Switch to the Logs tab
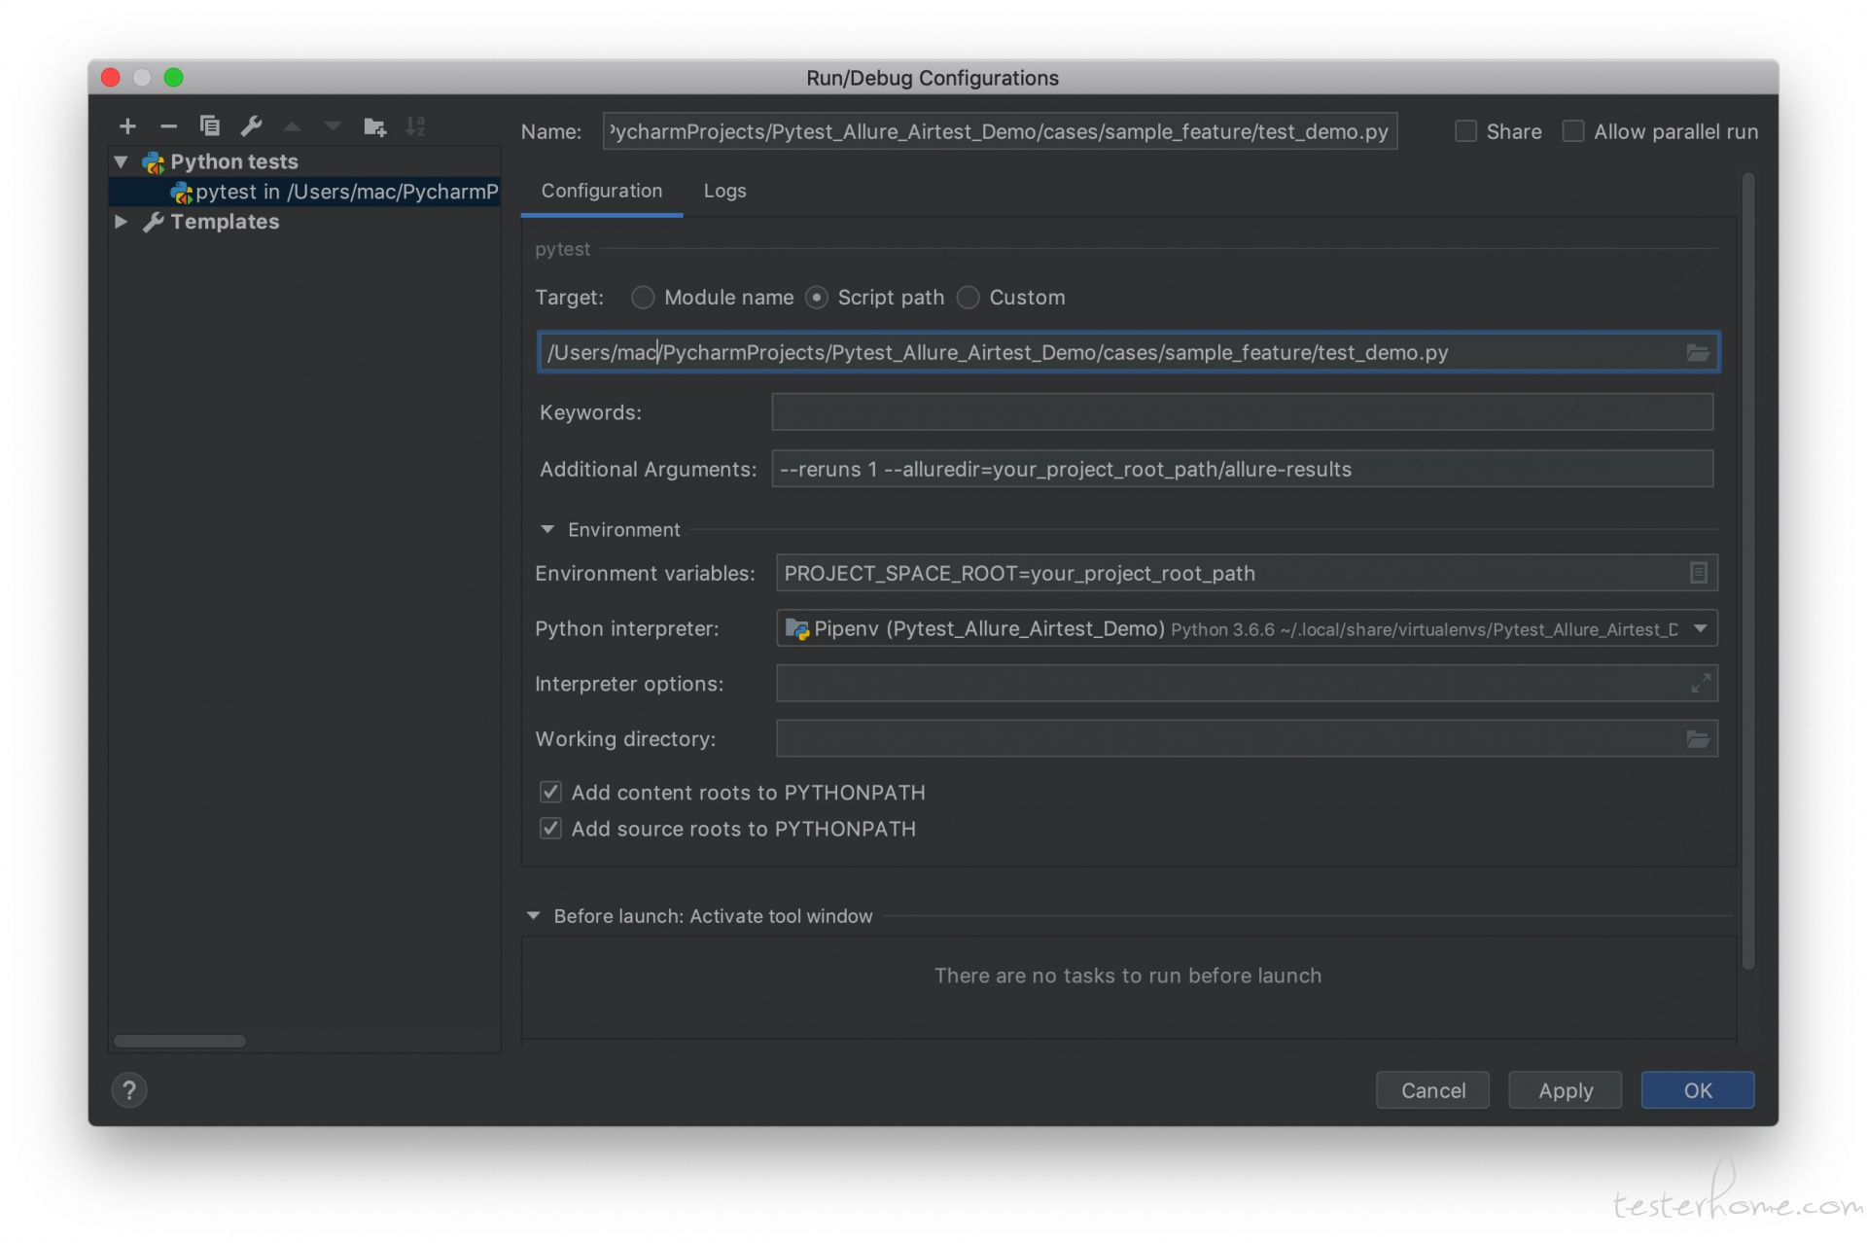 click(724, 190)
